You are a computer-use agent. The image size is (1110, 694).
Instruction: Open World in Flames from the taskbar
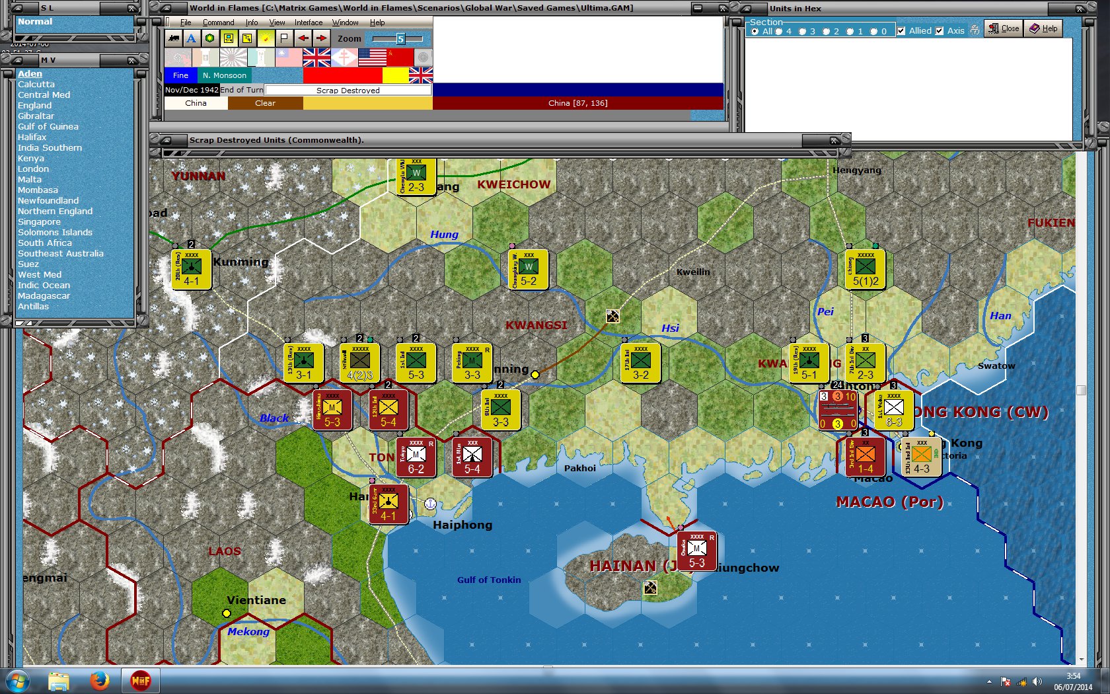140,680
